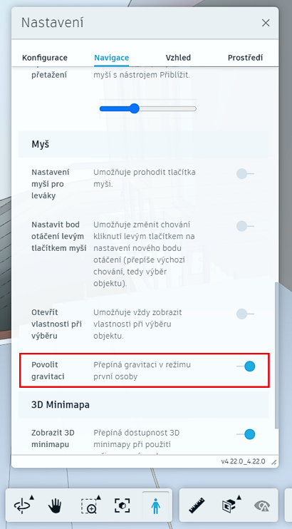This screenshot has height=529, width=292.
Task: Open the Vzhled tab
Action: 178,58
